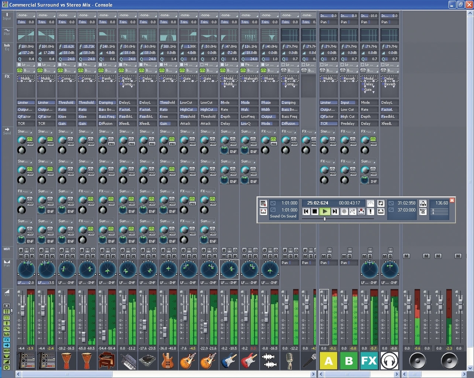
Task: Click the green B bus icon
Action: [x=349, y=360]
